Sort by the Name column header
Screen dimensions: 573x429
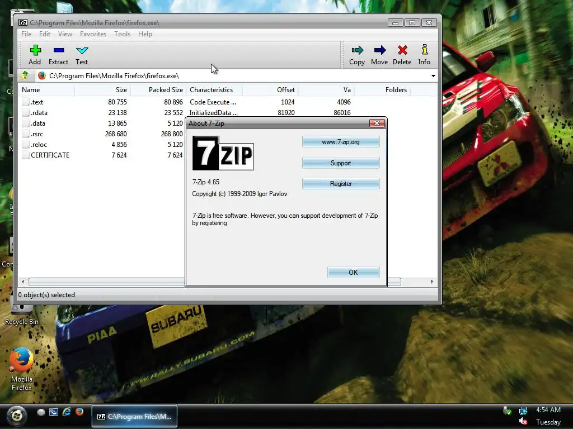pos(46,90)
